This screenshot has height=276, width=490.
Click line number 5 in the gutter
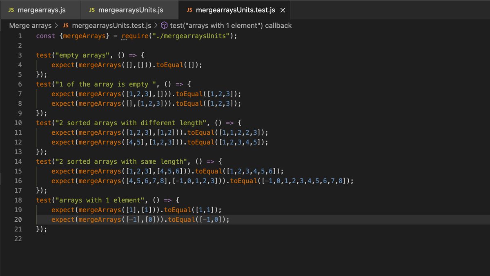(x=20, y=74)
